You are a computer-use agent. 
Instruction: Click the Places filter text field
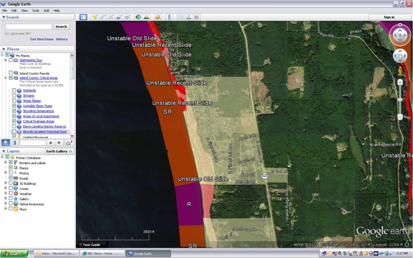tap(33, 143)
